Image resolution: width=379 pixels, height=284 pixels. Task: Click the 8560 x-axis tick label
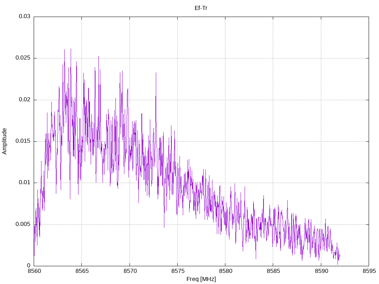34,271
